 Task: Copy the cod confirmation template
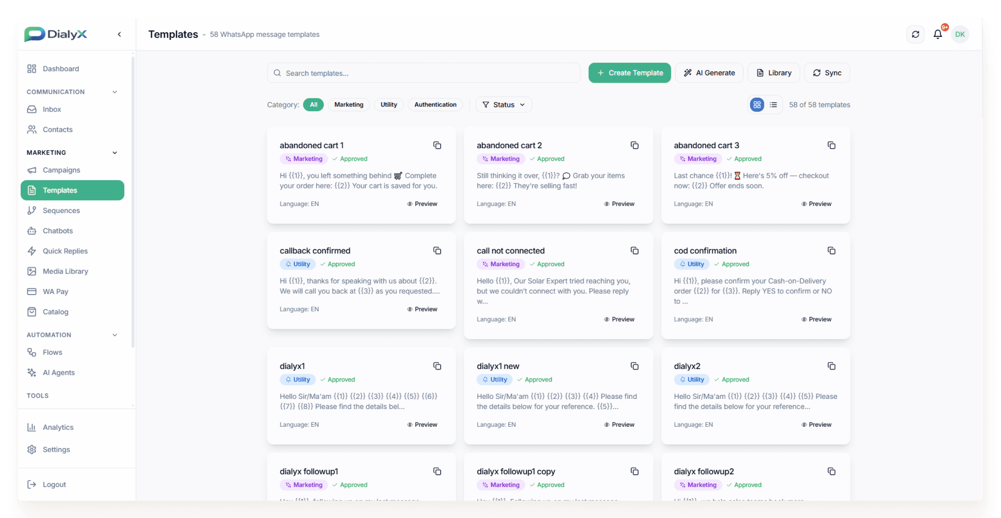(831, 251)
